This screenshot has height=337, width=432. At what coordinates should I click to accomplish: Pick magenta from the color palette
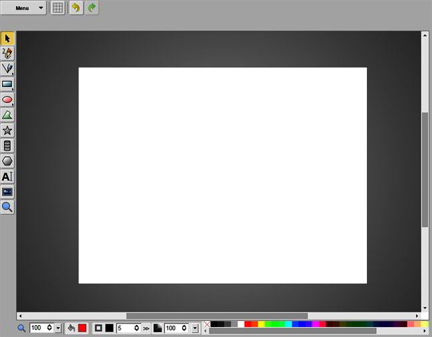pos(316,324)
